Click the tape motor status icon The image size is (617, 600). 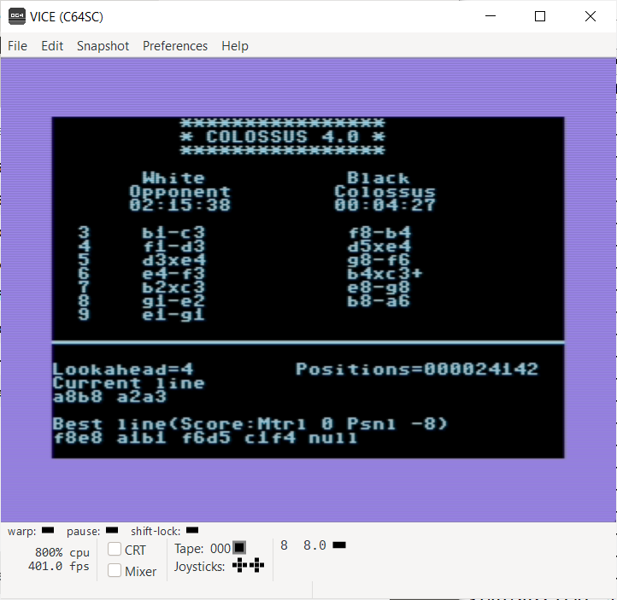[x=239, y=547]
